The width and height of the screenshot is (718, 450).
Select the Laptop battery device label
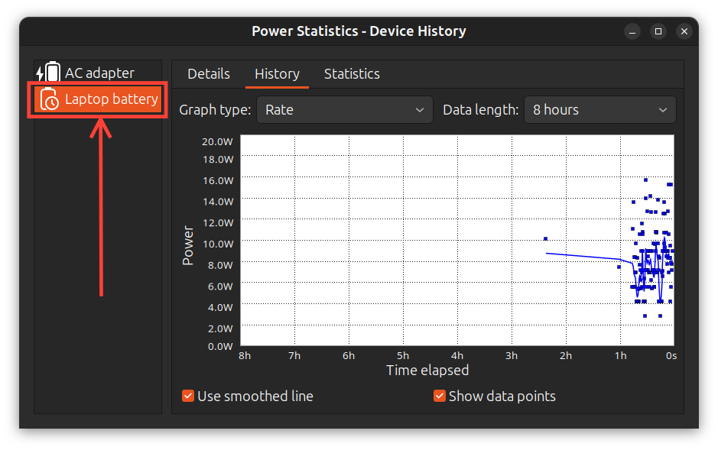[111, 99]
